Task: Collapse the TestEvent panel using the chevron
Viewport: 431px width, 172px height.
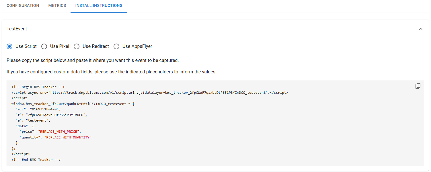Action: point(420,29)
